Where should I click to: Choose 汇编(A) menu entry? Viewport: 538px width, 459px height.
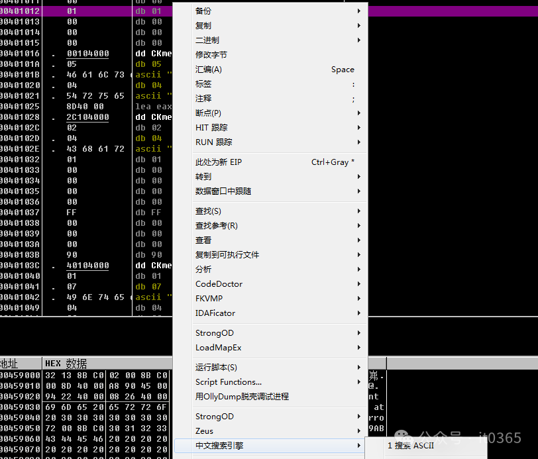pyautogui.click(x=208, y=70)
